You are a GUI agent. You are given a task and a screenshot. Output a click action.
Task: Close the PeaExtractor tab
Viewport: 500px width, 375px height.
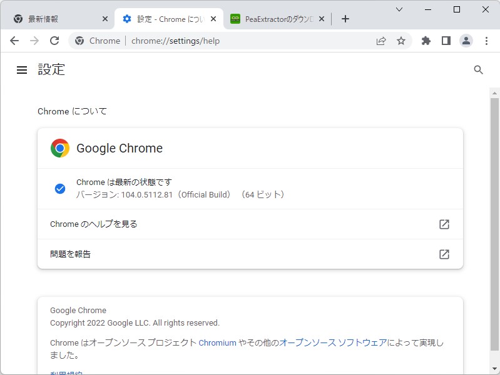pyautogui.click(x=322, y=19)
